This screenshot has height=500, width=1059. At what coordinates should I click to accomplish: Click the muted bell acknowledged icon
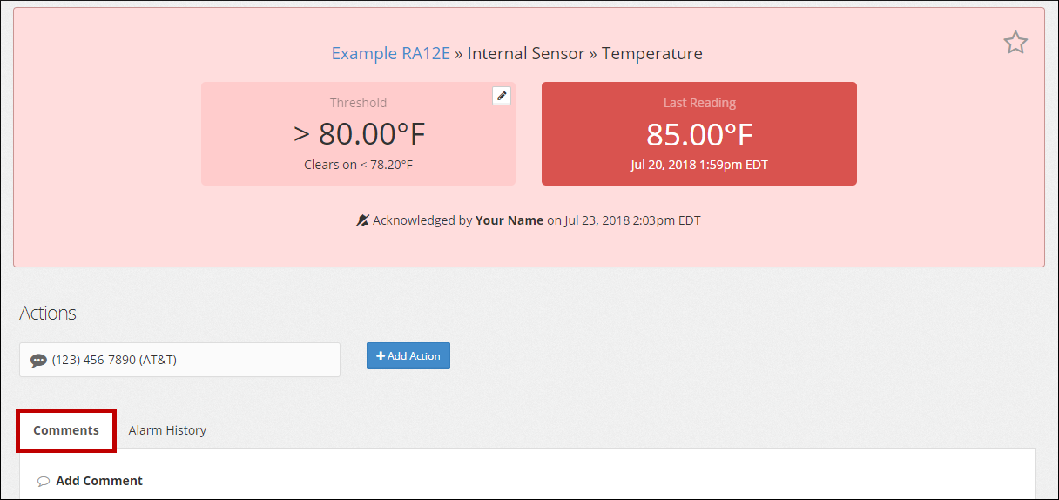click(362, 220)
